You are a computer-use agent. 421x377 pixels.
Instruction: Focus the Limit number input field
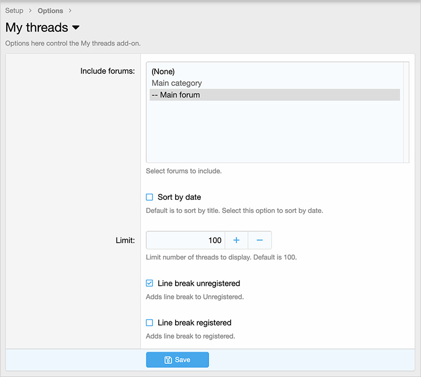pyautogui.click(x=186, y=240)
